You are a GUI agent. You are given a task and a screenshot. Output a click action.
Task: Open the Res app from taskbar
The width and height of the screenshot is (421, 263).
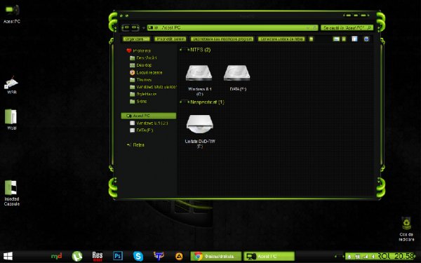click(x=98, y=256)
